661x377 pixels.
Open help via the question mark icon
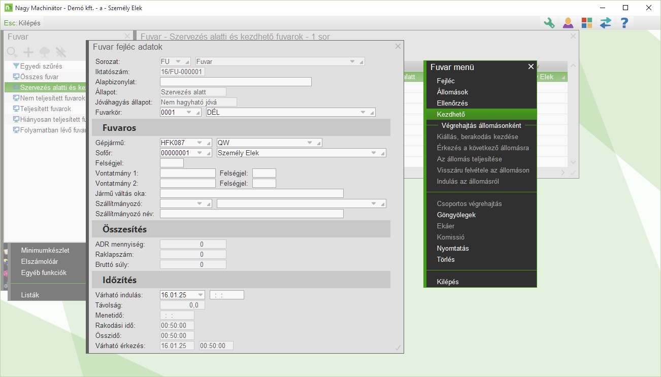624,23
